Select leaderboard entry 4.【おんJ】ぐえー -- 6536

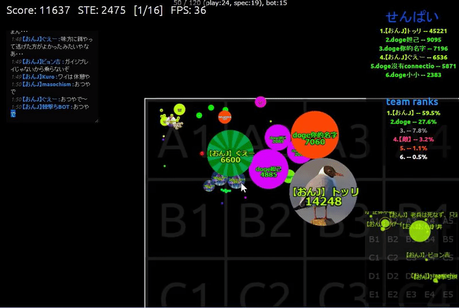coord(413,57)
